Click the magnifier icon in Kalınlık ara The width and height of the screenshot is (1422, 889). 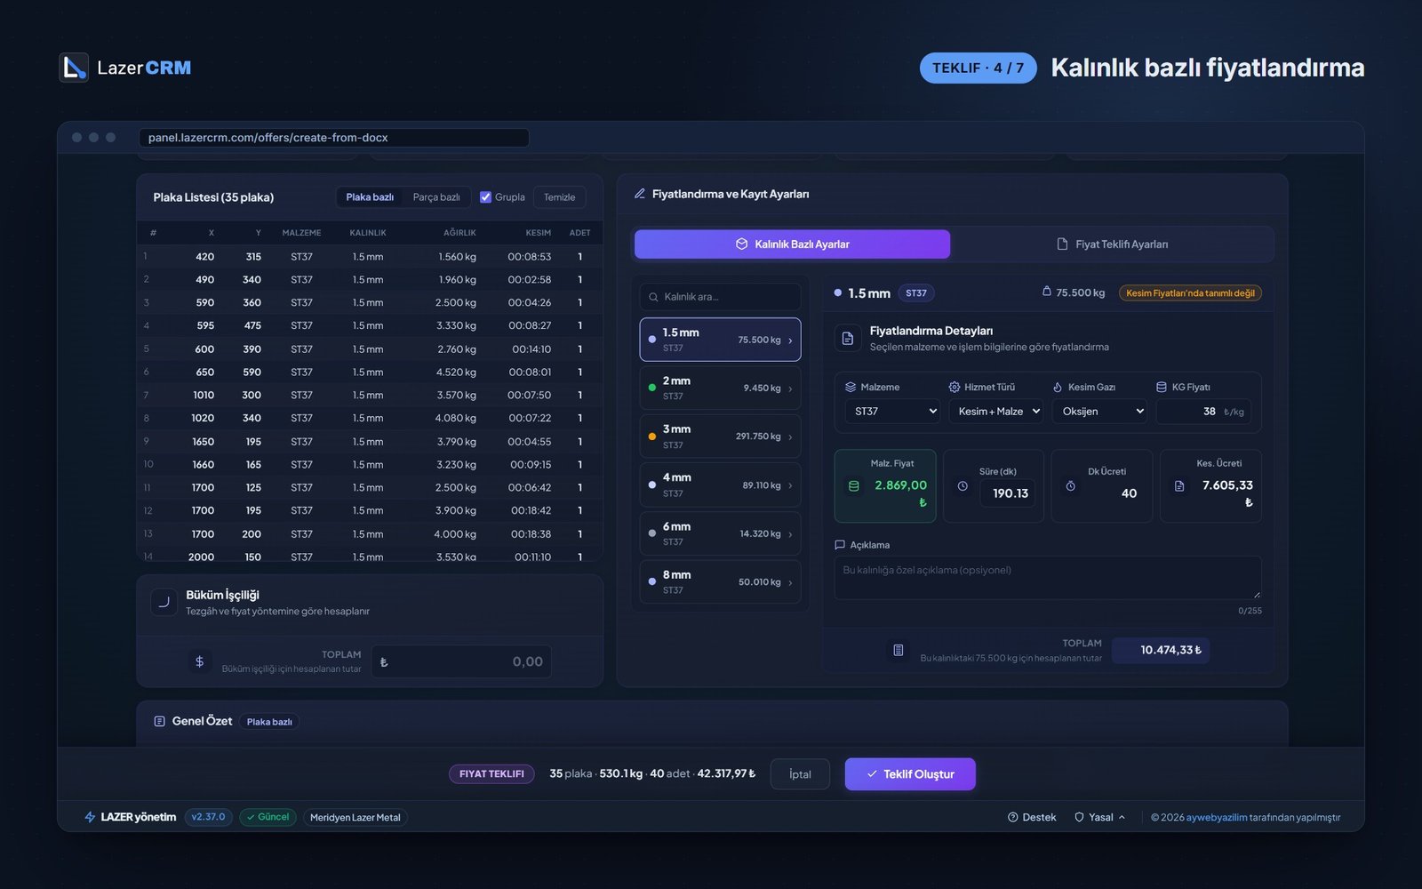[x=653, y=297]
